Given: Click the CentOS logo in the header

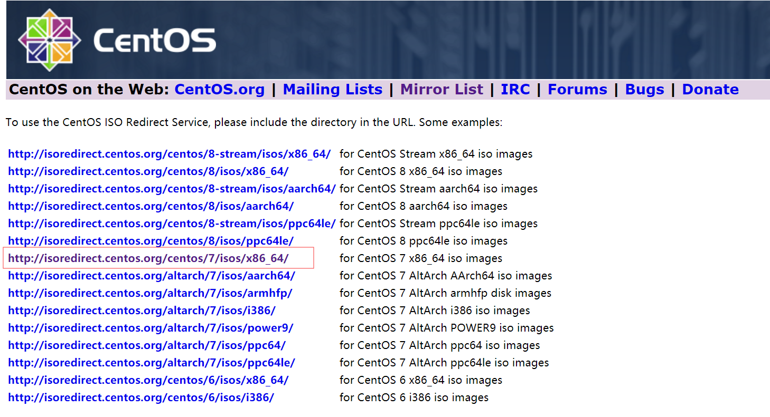Looking at the screenshot, I should point(117,40).
